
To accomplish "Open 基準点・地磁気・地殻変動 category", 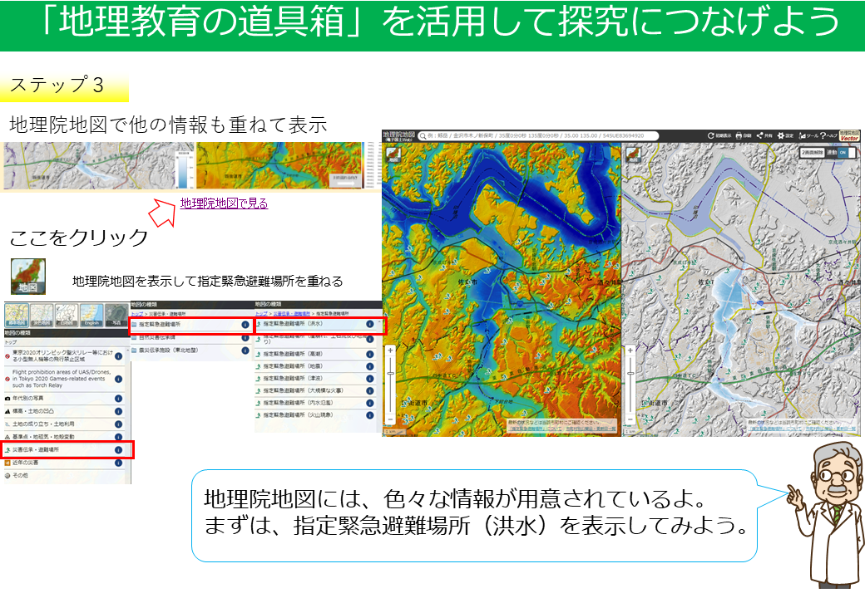I will [x=65, y=437].
